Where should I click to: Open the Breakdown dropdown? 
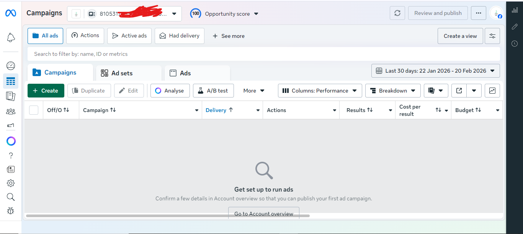click(393, 91)
